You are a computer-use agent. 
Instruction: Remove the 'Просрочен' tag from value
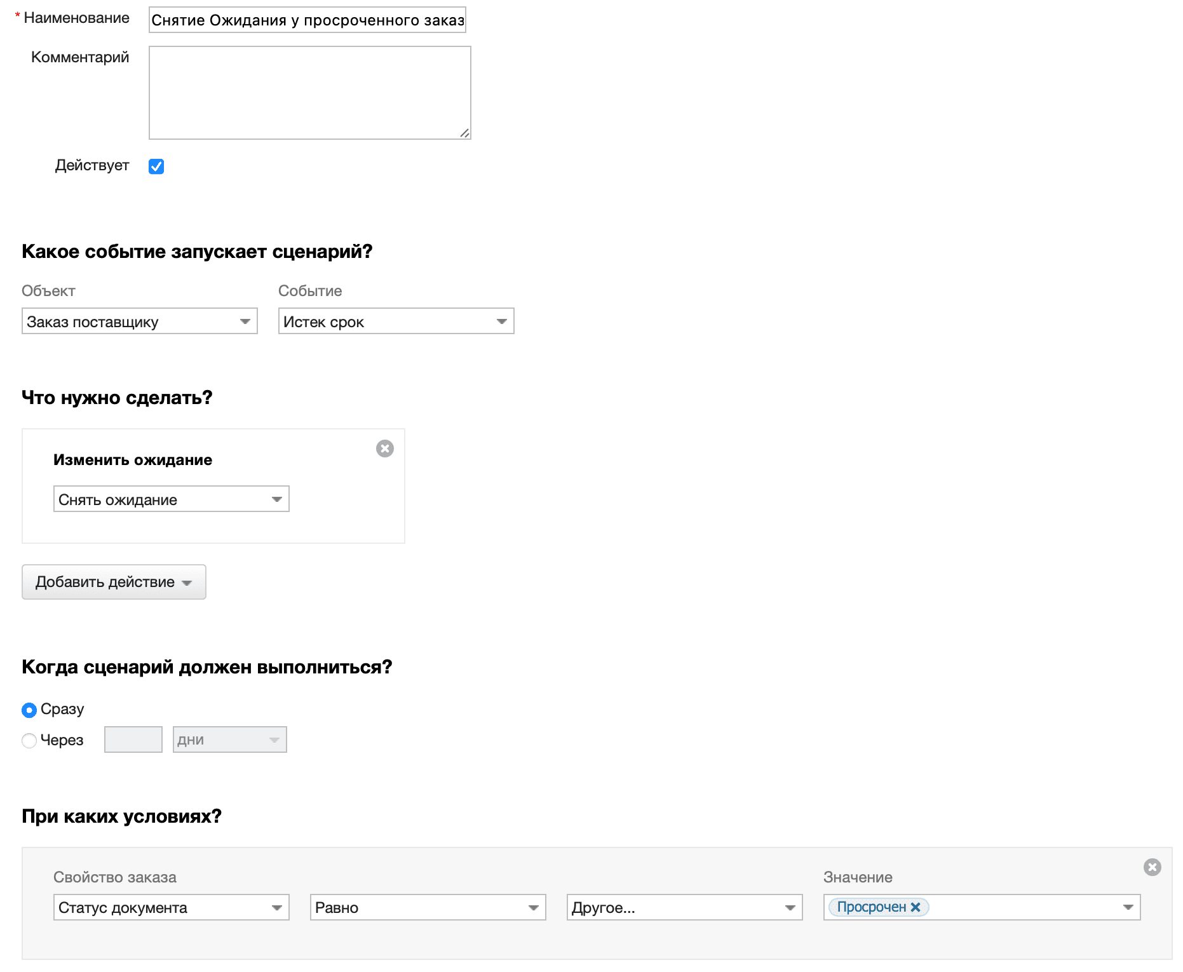click(916, 907)
